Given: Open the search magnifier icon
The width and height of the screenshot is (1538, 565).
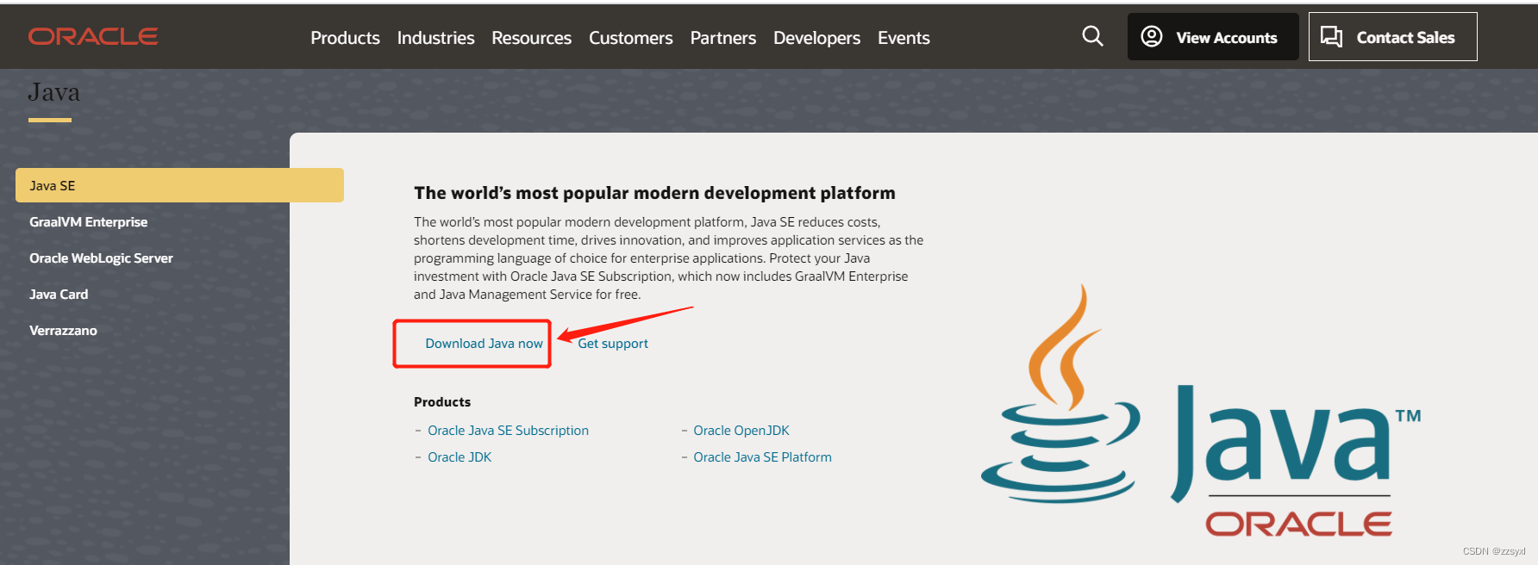Looking at the screenshot, I should coord(1092,36).
